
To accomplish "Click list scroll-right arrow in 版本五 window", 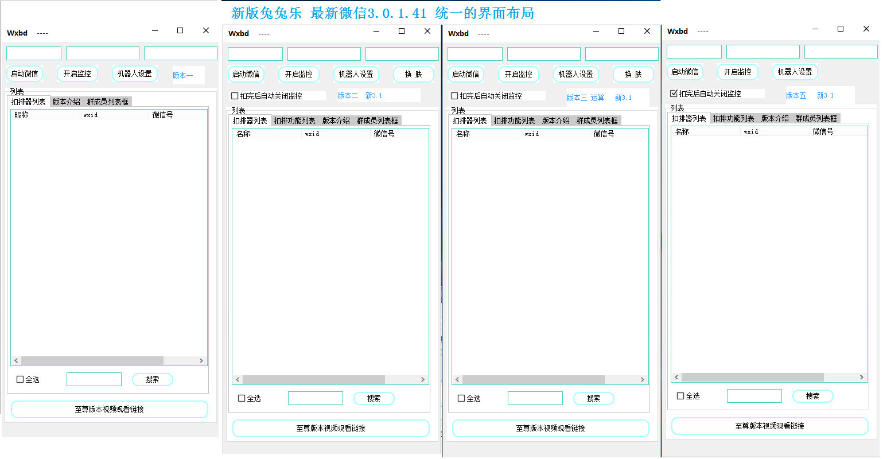I will (862, 378).
